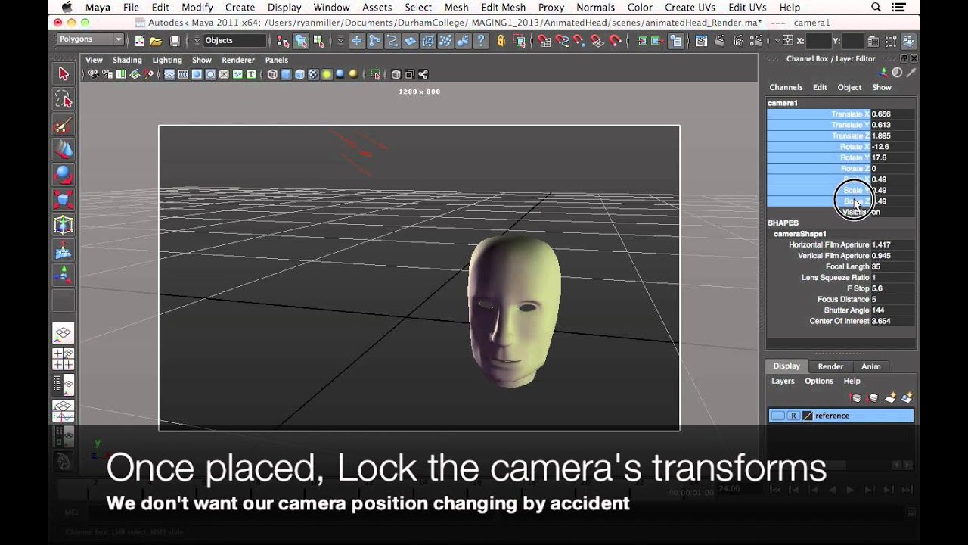This screenshot has width=968, height=545.
Task: Switch to the Render layer tab
Action: click(830, 366)
